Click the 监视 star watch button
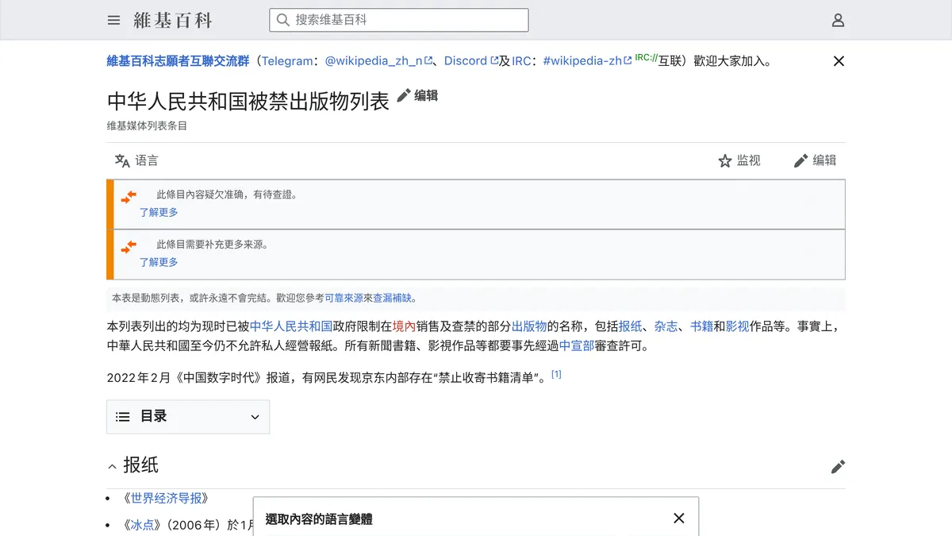The width and height of the screenshot is (952, 536). 739,160
